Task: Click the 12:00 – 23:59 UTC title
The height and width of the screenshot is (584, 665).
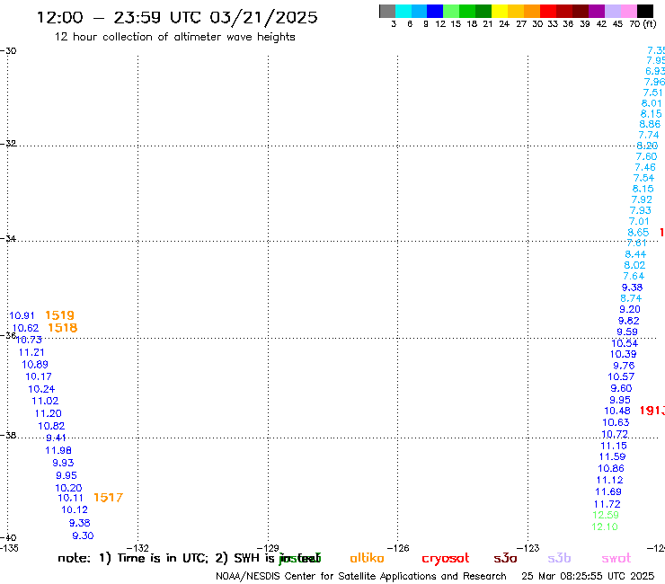Action: coord(177,17)
